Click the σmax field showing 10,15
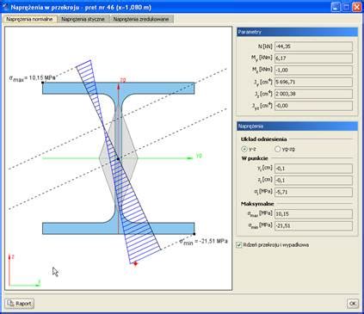The width and height of the screenshot is (364, 314). [313, 214]
